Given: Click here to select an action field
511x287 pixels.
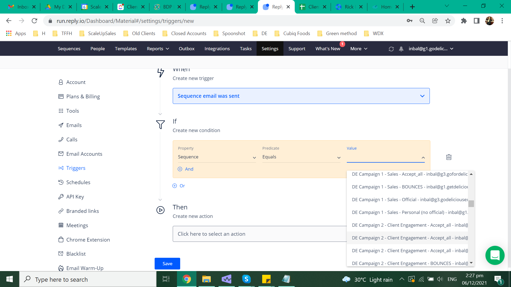Looking at the screenshot, I should click(260, 234).
